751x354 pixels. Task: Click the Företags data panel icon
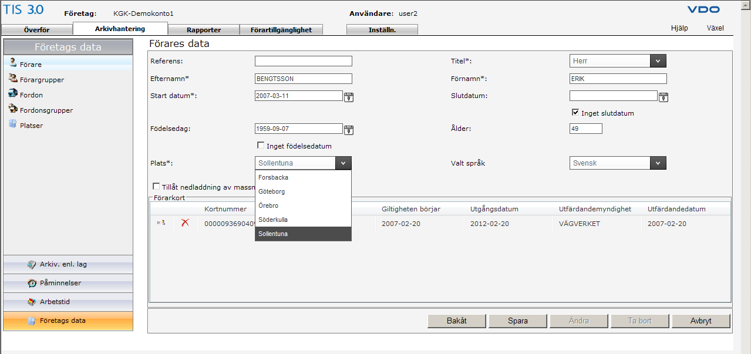(32, 321)
